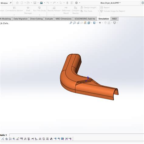
Task: Click Dynamic Annotation Views icon
Action: (x=85, y=23)
